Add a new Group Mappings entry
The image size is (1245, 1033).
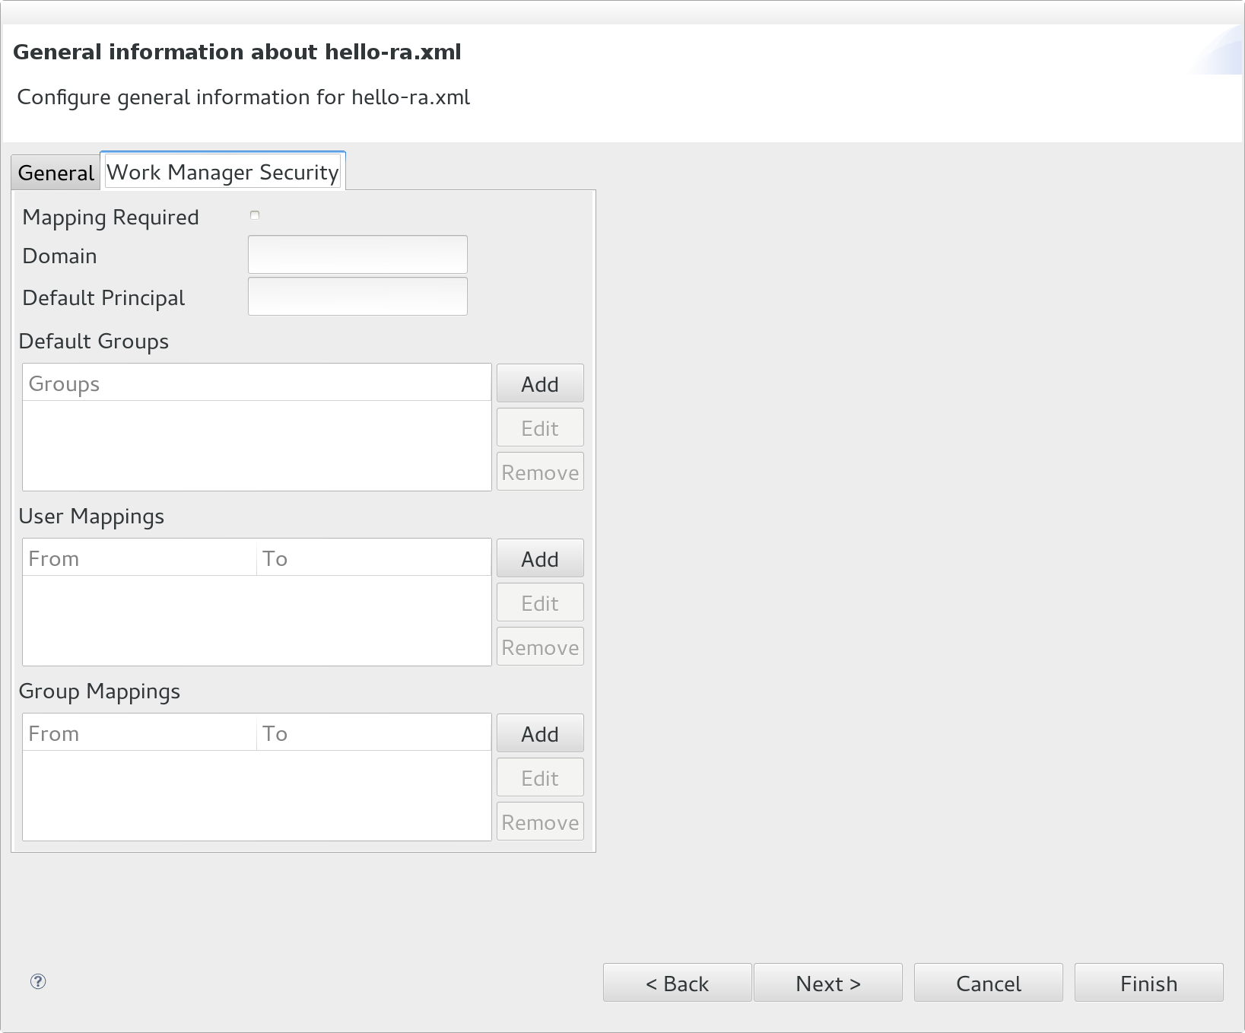(x=539, y=734)
